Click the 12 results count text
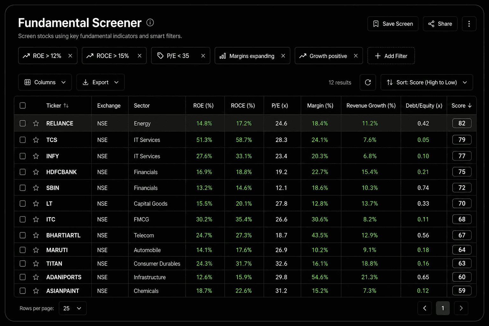 point(340,82)
